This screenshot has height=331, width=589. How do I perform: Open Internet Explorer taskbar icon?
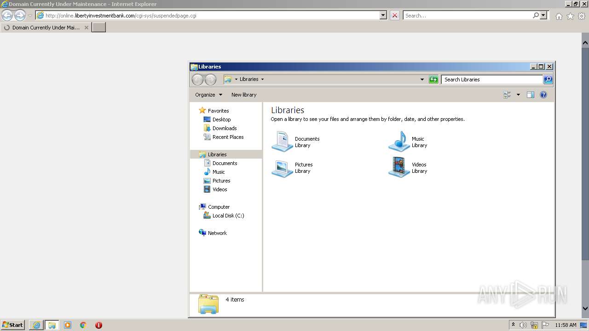pyautogui.click(x=36, y=325)
